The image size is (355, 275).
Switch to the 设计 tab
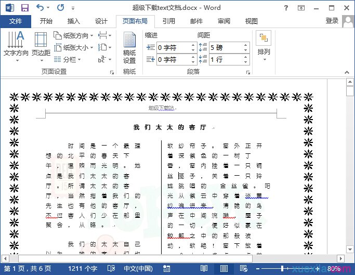click(x=101, y=21)
